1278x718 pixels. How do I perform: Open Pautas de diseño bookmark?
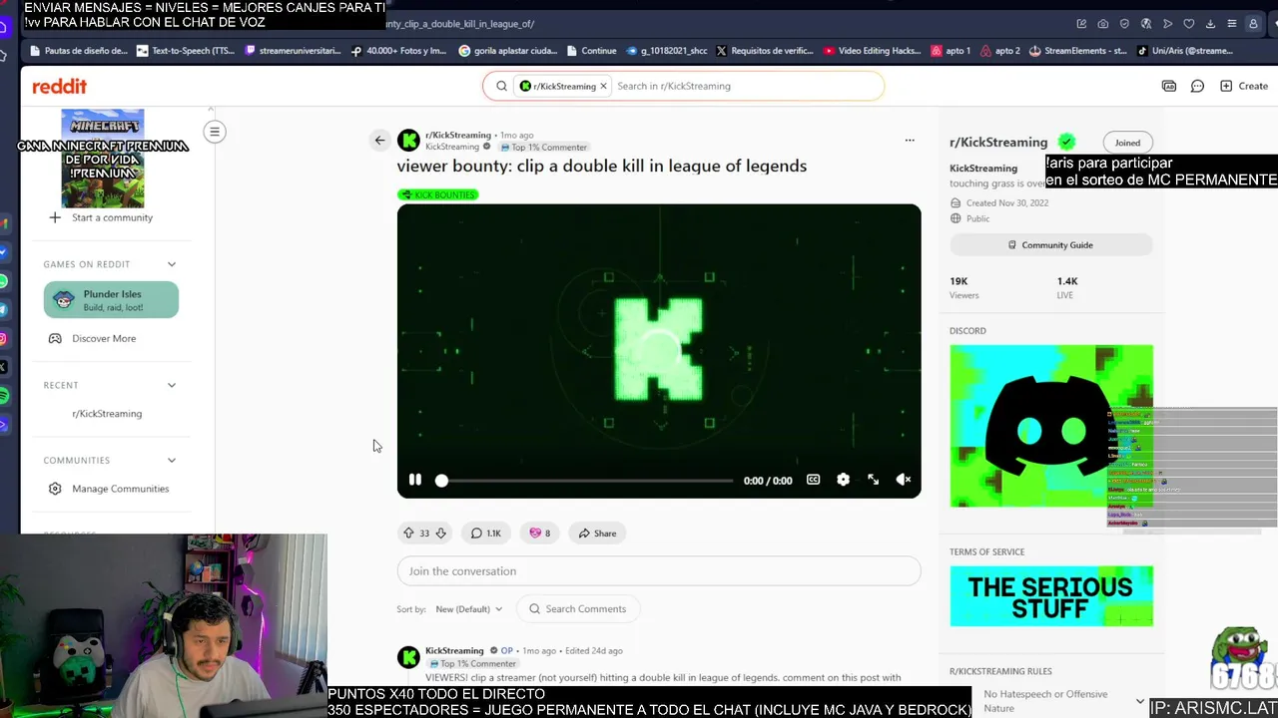click(x=80, y=51)
